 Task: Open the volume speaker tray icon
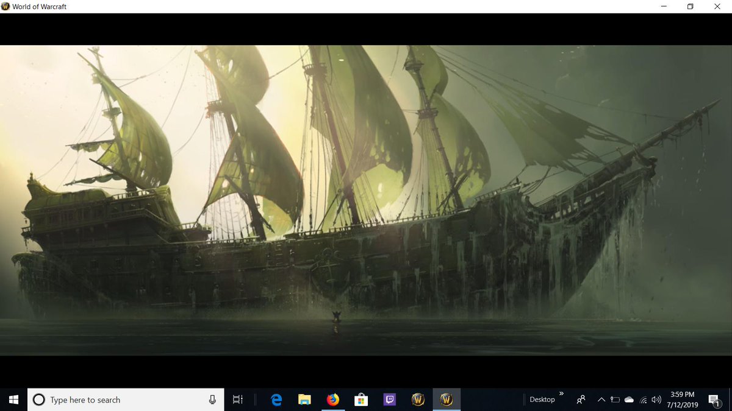pos(656,399)
